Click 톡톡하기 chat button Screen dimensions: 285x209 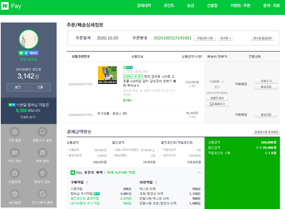click(217, 104)
